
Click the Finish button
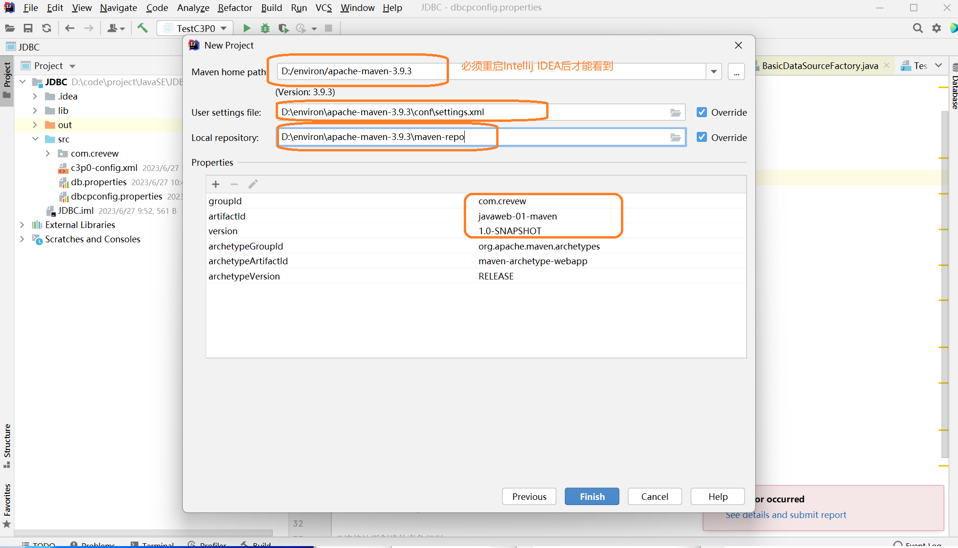(x=592, y=496)
